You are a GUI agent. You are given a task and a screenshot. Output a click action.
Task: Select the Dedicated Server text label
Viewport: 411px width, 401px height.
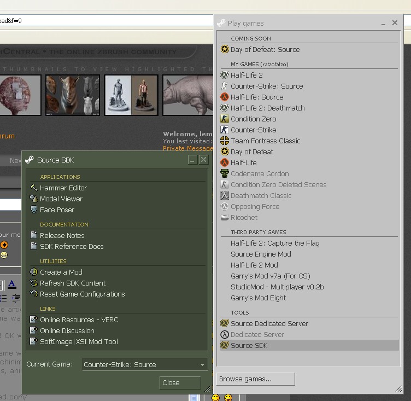point(257,334)
